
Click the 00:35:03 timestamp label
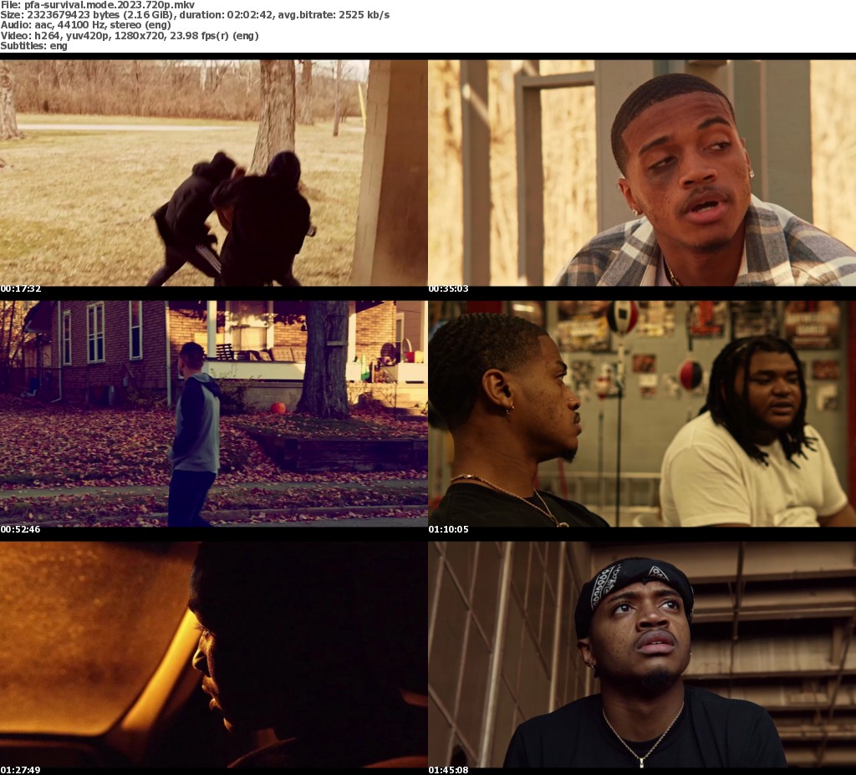(x=449, y=289)
